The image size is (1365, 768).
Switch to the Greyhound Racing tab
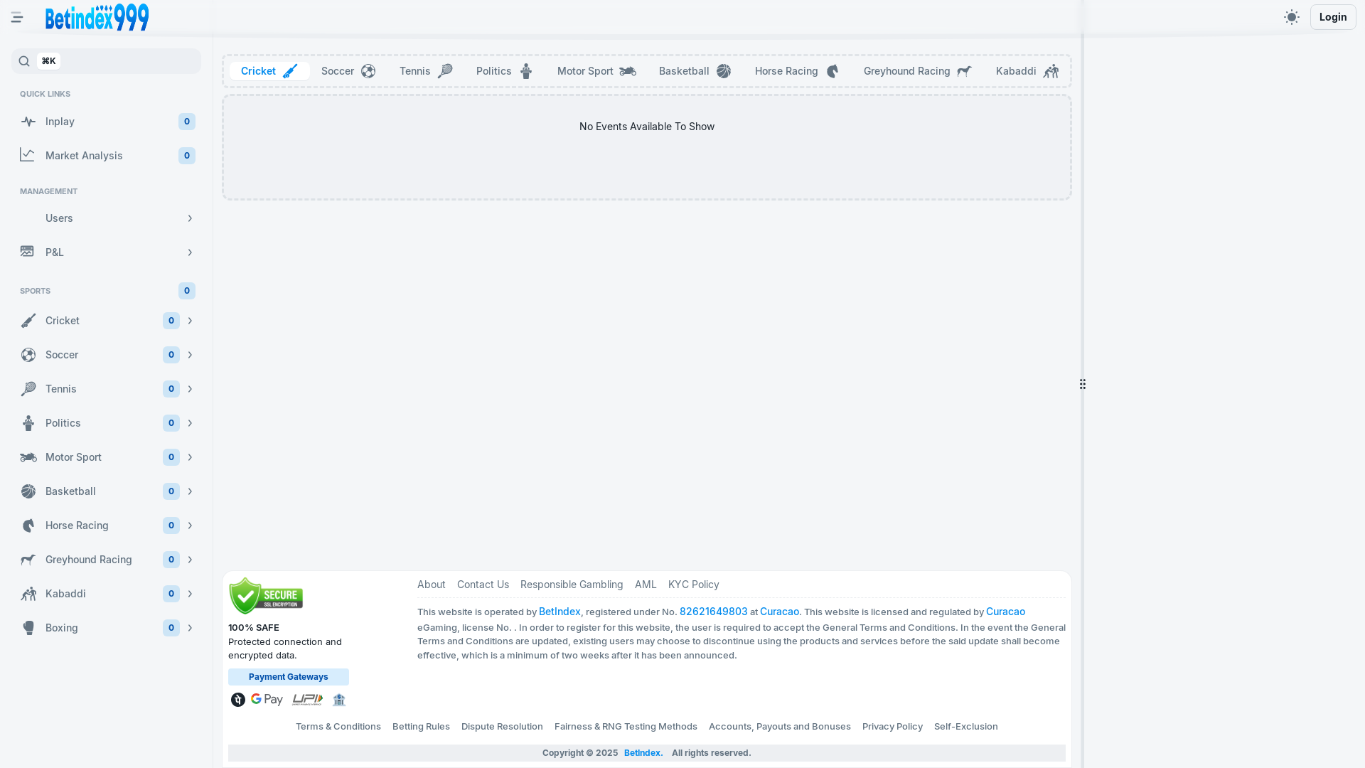(x=918, y=71)
